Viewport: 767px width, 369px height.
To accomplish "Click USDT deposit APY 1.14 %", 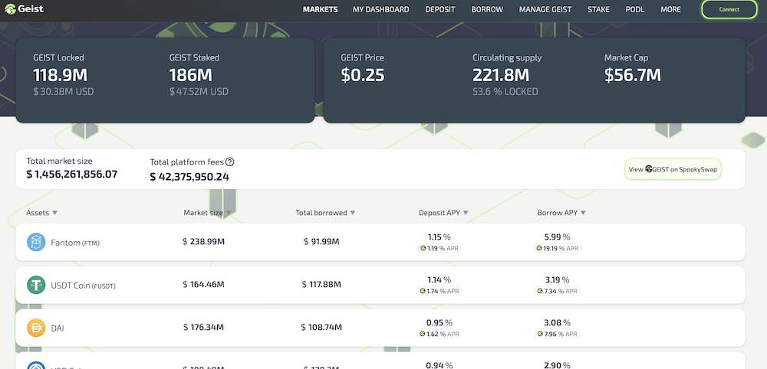I will 439,280.
